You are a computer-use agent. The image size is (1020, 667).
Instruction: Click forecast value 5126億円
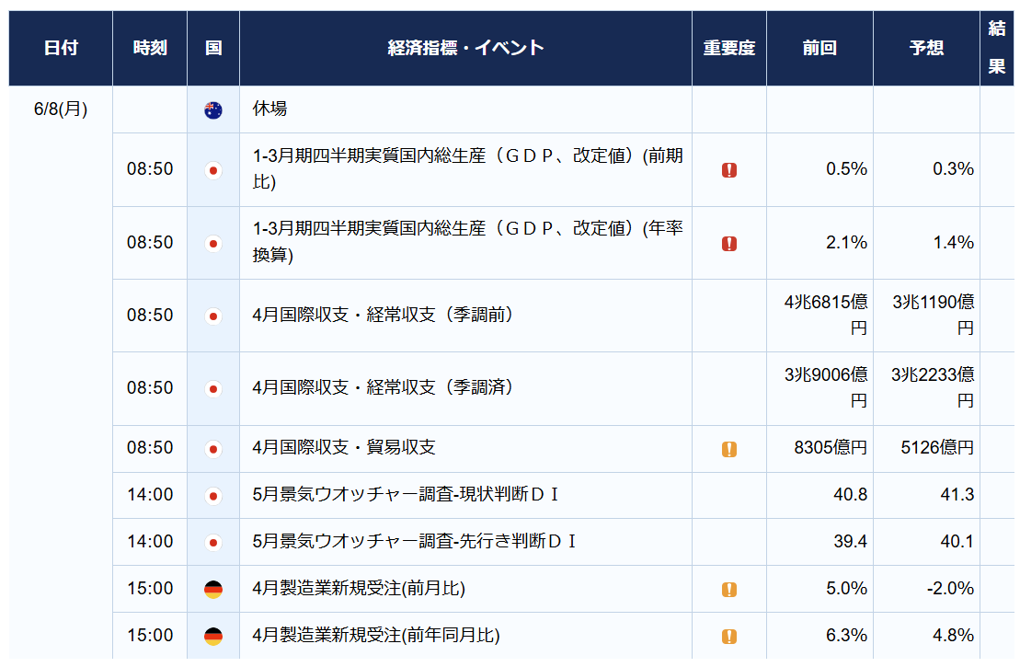point(937,448)
